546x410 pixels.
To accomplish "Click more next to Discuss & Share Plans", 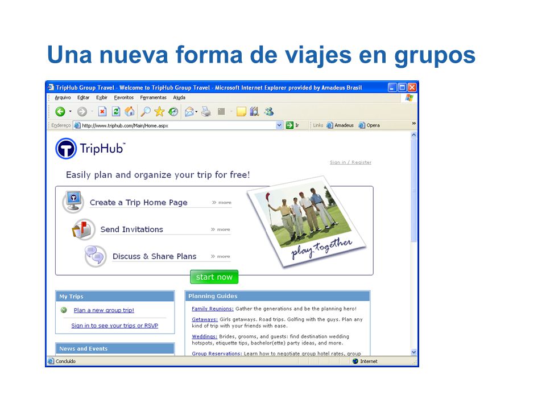I will (221, 256).
